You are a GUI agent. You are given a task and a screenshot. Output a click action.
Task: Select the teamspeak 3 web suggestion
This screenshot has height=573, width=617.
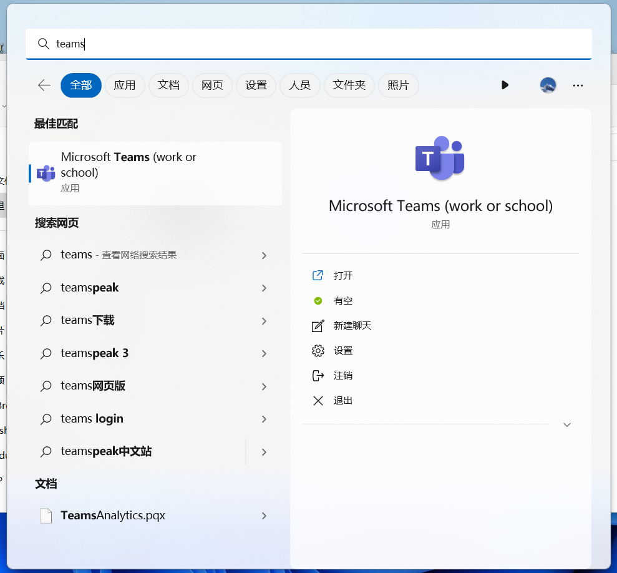tap(155, 353)
